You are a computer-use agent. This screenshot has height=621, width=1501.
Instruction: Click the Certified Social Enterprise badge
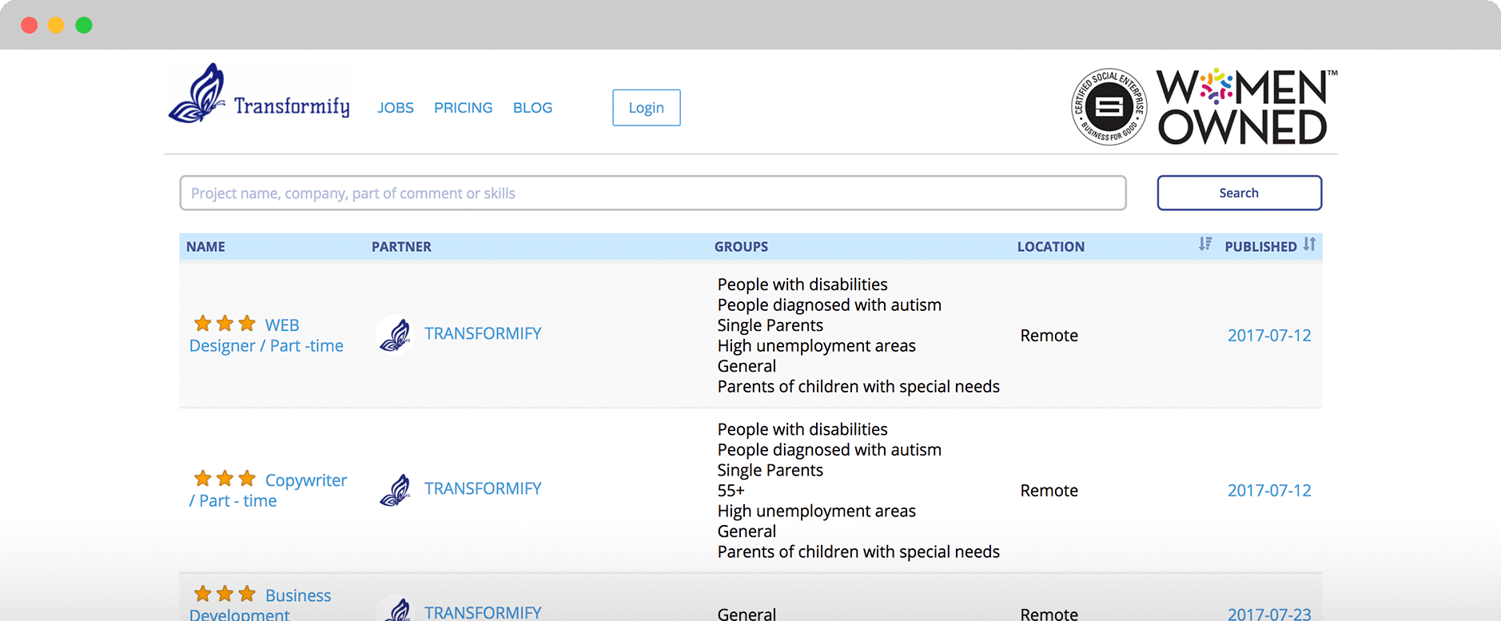click(x=1109, y=106)
